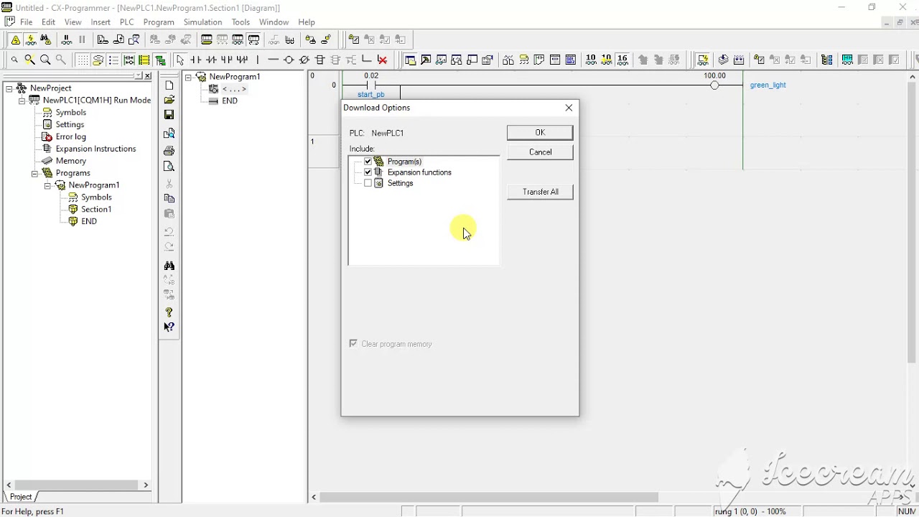The height and width of the screenshot is (517, 919).
Task: Toggle the Clear program memory checkbox
Action: click(353, 344)
